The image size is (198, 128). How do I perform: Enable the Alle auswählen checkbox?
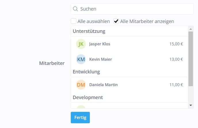click(x=73, y=21)
